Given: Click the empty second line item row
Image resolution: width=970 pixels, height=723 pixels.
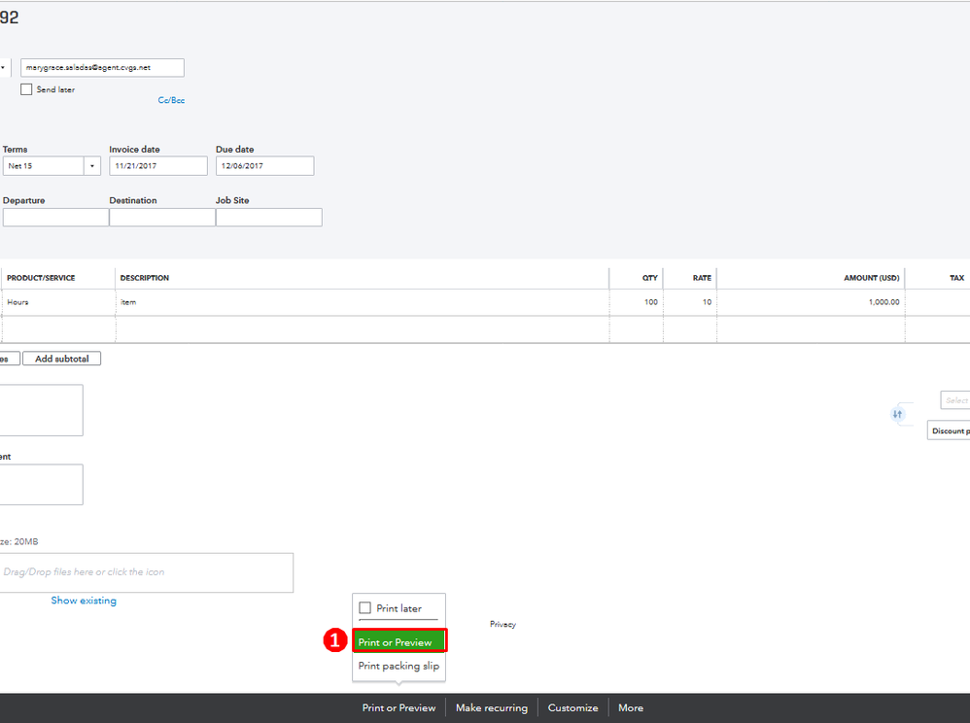Looking at the screenshot, I should click(485, 329).
